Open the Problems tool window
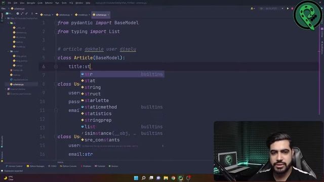 click(x=86, y=166)
